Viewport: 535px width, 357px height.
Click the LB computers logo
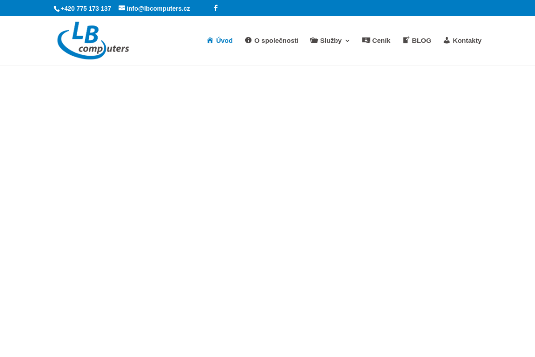[x=93, y=41]
